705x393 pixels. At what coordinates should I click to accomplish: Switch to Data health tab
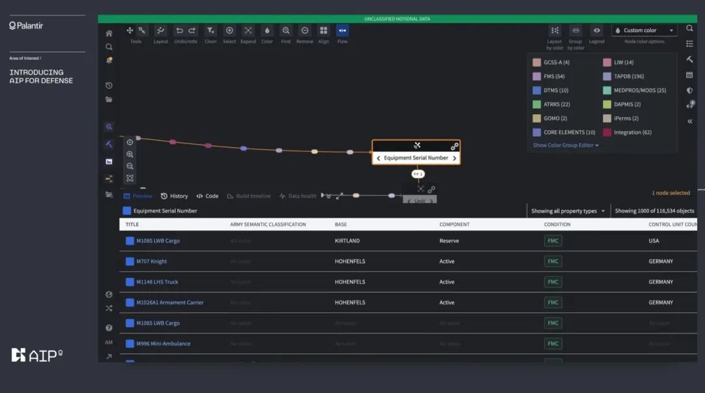click(298, 196)
